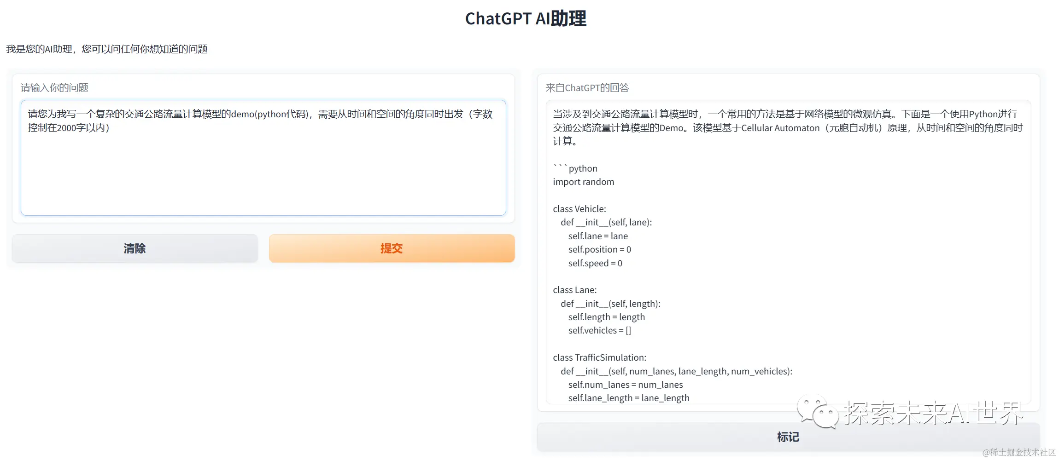Click the self.speed = 0 code line
Screen dimensions: 1059x460
pos(595,263)
